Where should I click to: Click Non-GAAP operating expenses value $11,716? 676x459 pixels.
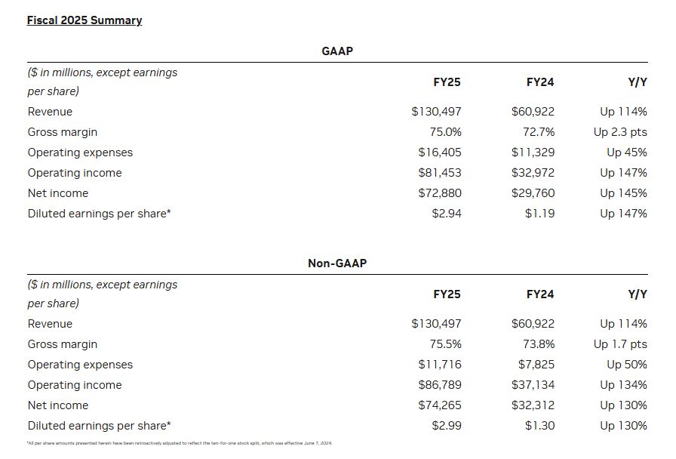point(439,365)
